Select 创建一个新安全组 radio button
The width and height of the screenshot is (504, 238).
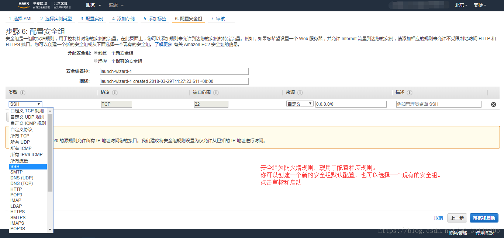(96, 53)
